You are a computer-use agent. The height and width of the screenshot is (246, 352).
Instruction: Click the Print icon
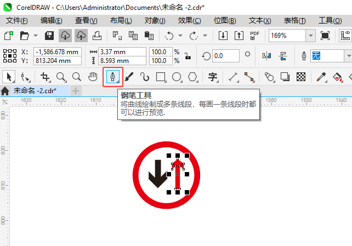(x=97, y=36)
